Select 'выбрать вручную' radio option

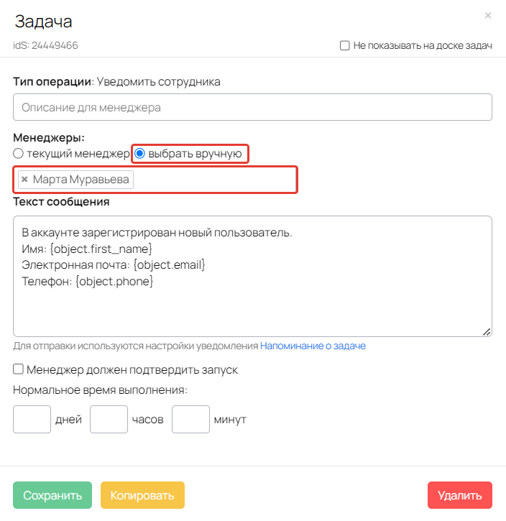[x=140, y=153]
